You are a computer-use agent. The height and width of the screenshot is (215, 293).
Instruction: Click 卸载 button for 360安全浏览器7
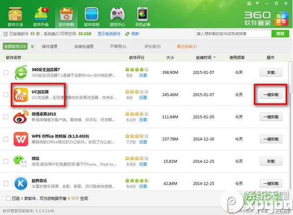click(x=271, y=73)
